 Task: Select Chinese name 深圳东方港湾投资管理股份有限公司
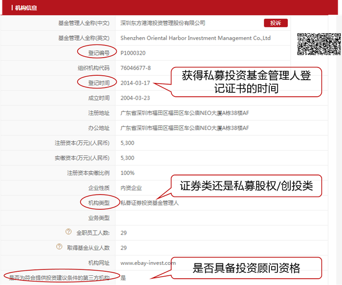pos(163,23)
